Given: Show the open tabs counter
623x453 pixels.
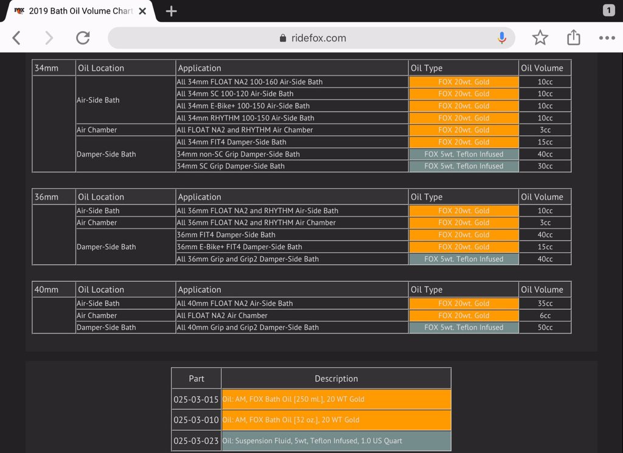Looking at the screenshot, I should [x=608, y=10].
